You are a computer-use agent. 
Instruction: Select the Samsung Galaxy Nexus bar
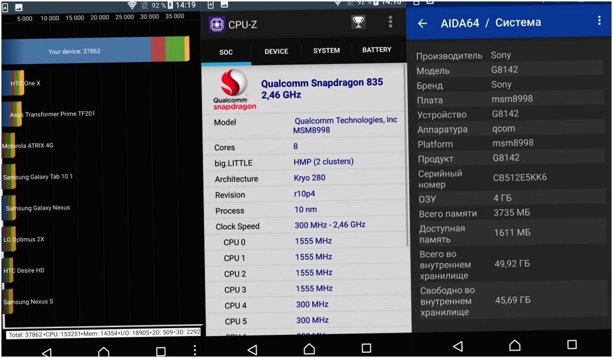tap(9, 207)
